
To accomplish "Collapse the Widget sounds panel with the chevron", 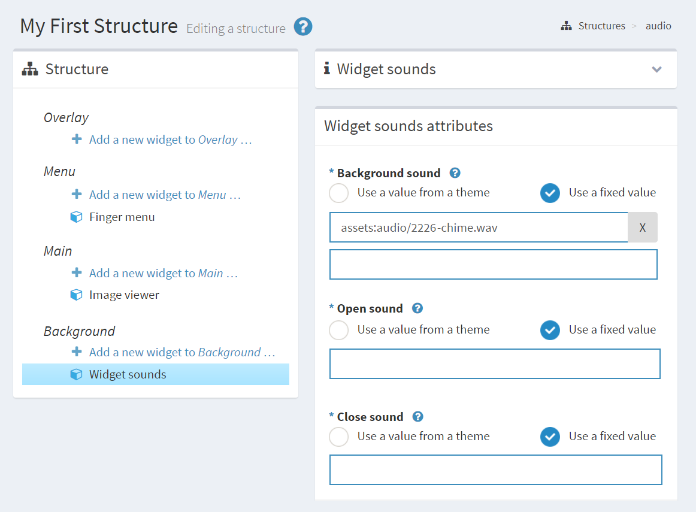I will 656,69.
